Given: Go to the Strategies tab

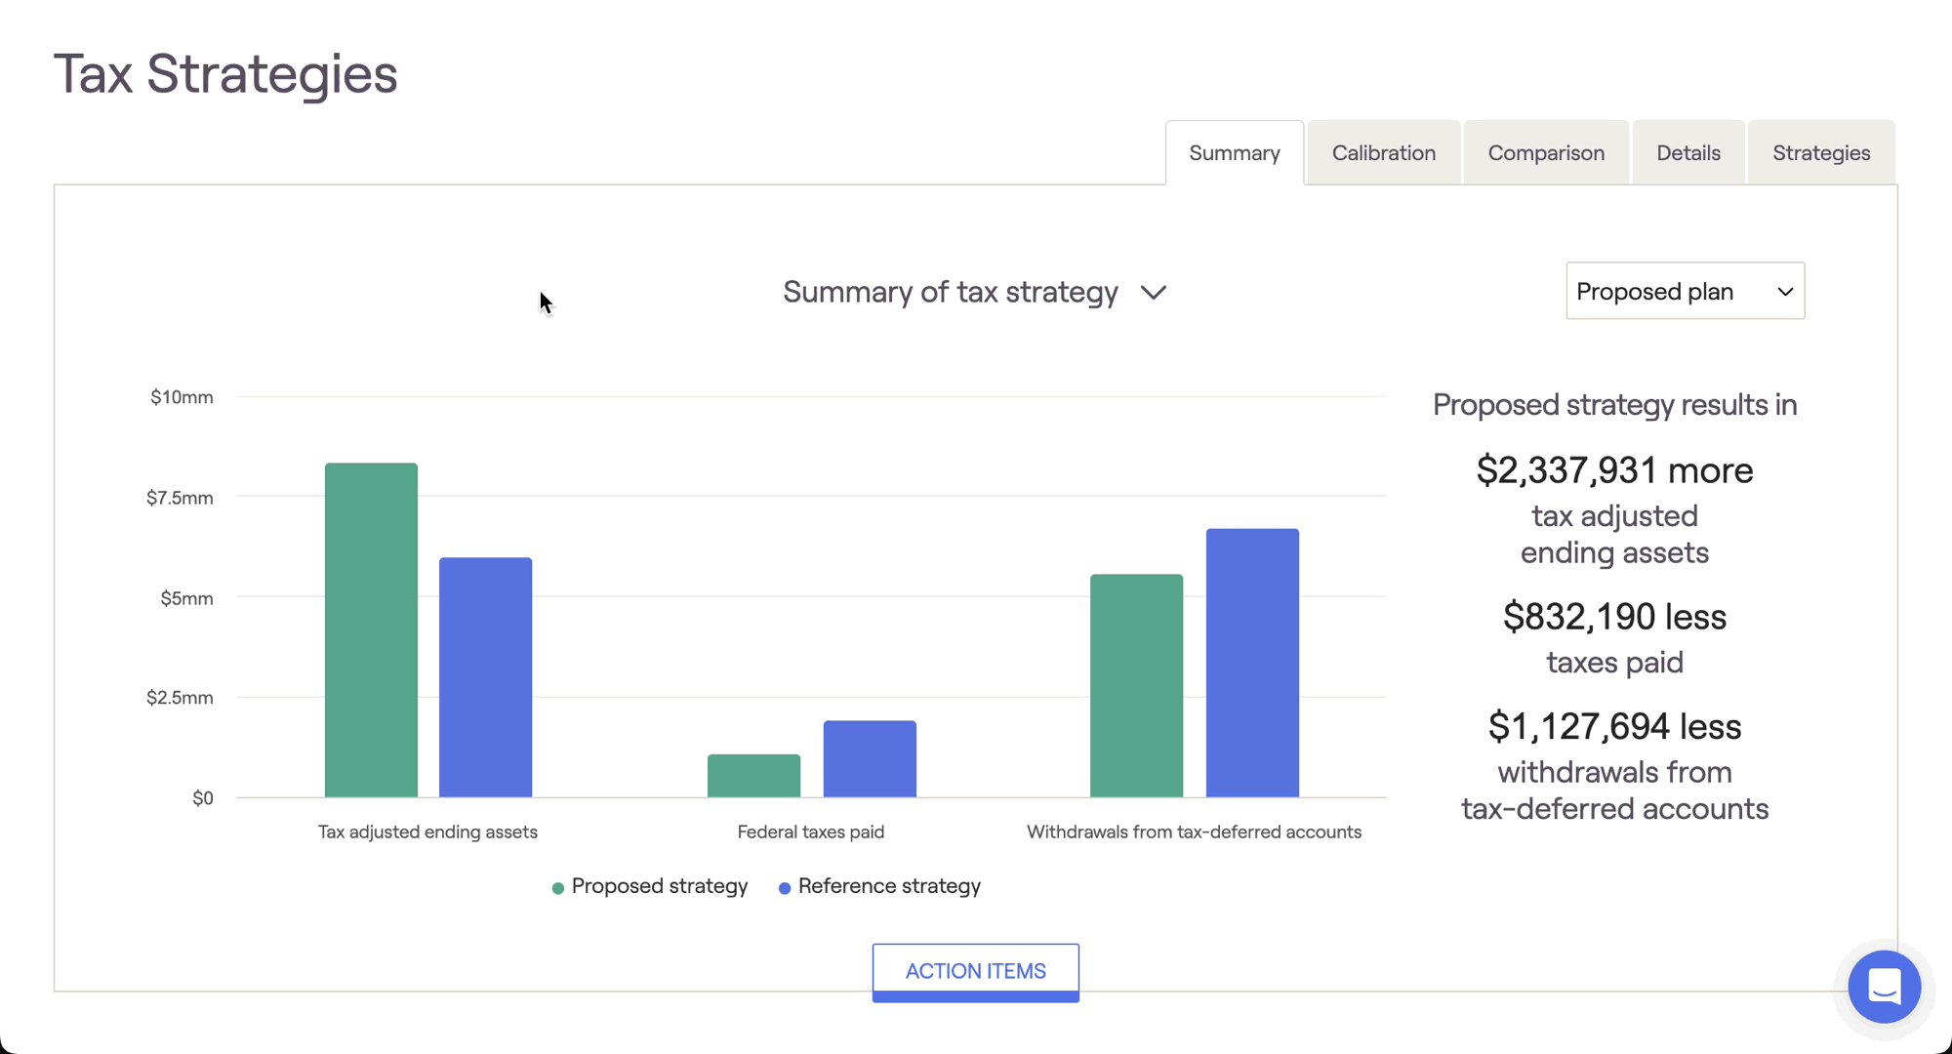Looking at the screenshot, I should pyautogui.click(x=1820, y=153).
